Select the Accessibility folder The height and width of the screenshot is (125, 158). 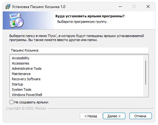(21, 58)
